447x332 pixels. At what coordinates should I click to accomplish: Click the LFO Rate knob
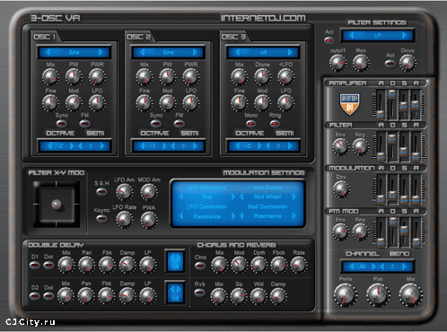click(124, 219)
